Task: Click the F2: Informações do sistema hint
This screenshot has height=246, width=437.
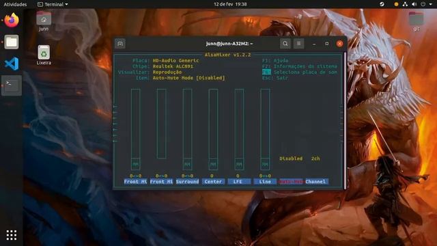Action: (300, 66)
